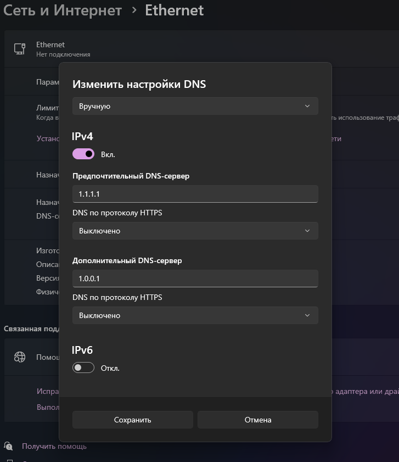
Task: Open the Вручную DNS mode dropdown
Action: pos(195,106)
